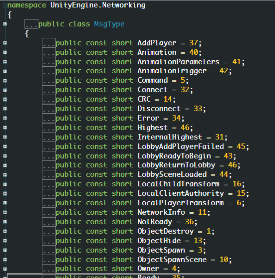Click the LobbyReturnToLobby identifier
The height and width of the screenshot is (278, 275).
pyautogui.click(x=176, y=165)
